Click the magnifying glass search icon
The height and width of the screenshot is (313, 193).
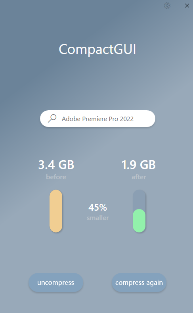(52, 118)
